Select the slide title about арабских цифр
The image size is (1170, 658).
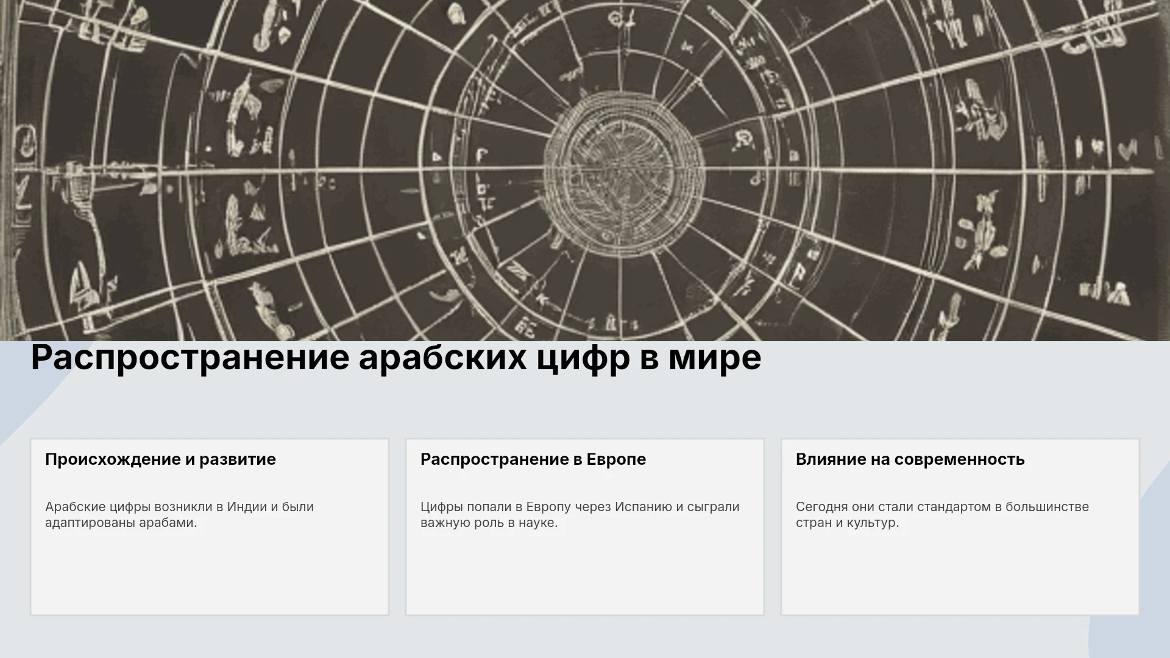(x=396, y=358)
